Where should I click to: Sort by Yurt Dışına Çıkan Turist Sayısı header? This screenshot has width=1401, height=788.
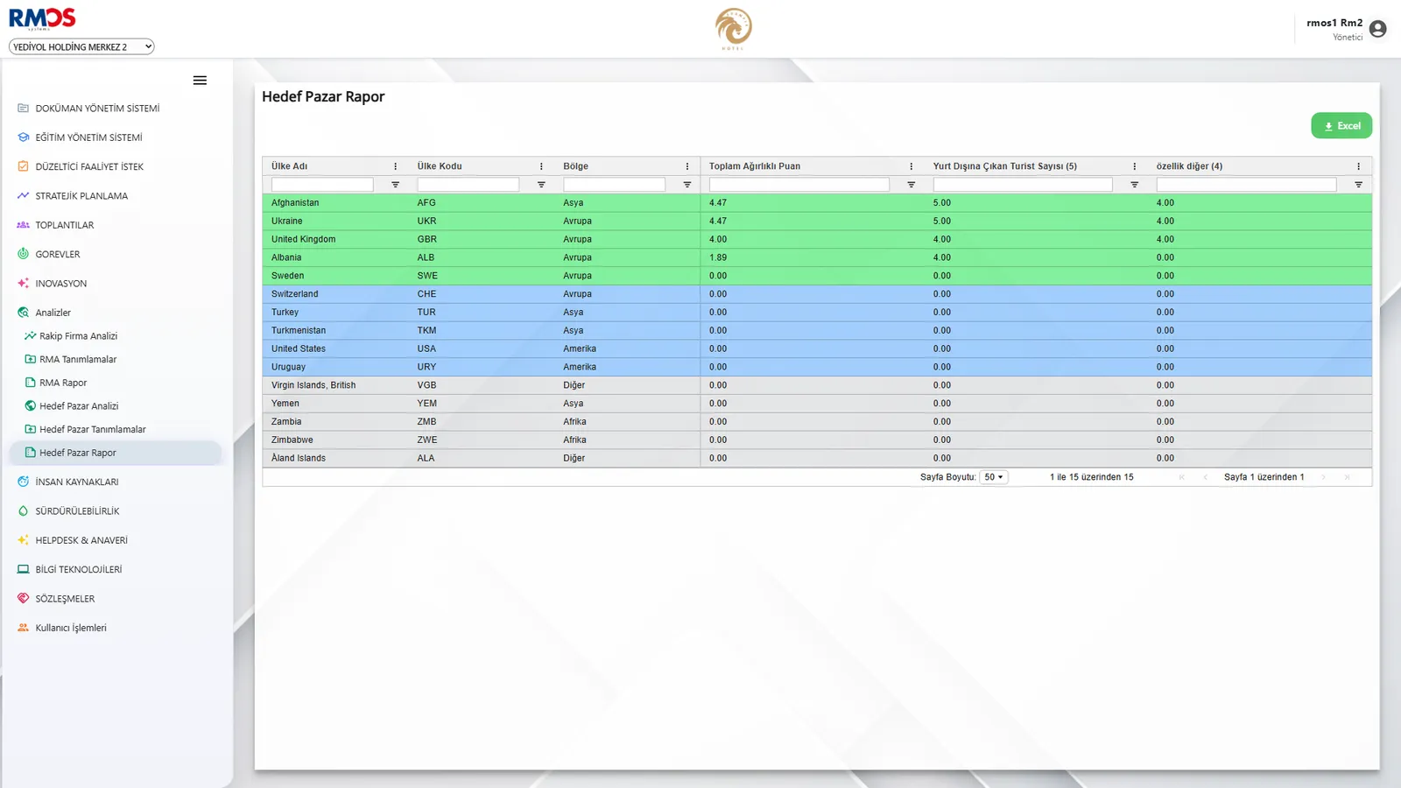1005,166
